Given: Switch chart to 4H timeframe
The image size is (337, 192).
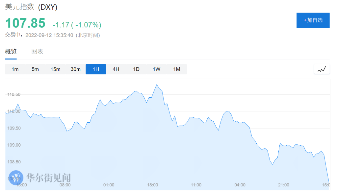Looking at the screenshot, I should [x=116, y=69].
